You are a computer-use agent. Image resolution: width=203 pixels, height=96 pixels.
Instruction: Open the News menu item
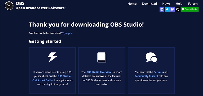[166, 4]
